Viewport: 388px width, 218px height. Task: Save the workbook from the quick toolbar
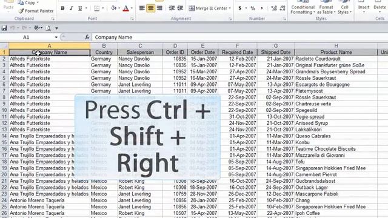click(4, 28)
